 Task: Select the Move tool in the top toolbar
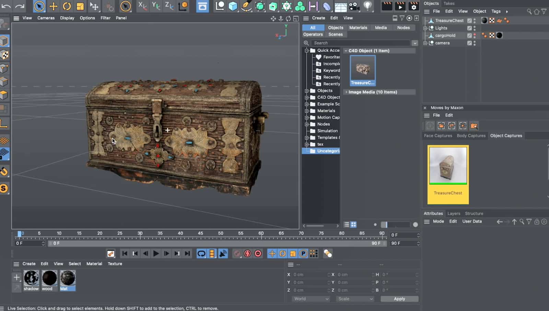coord(53,6)
